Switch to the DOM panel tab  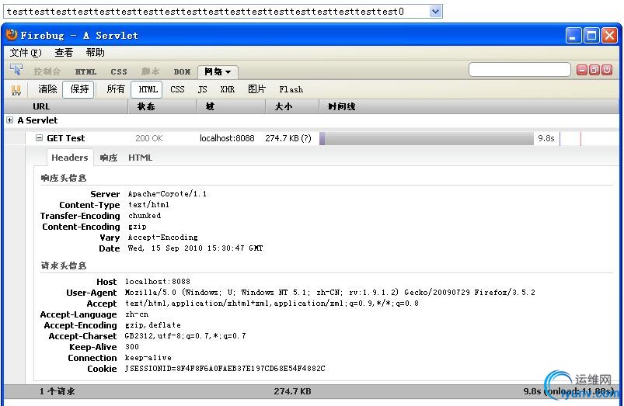pos(182,72)
